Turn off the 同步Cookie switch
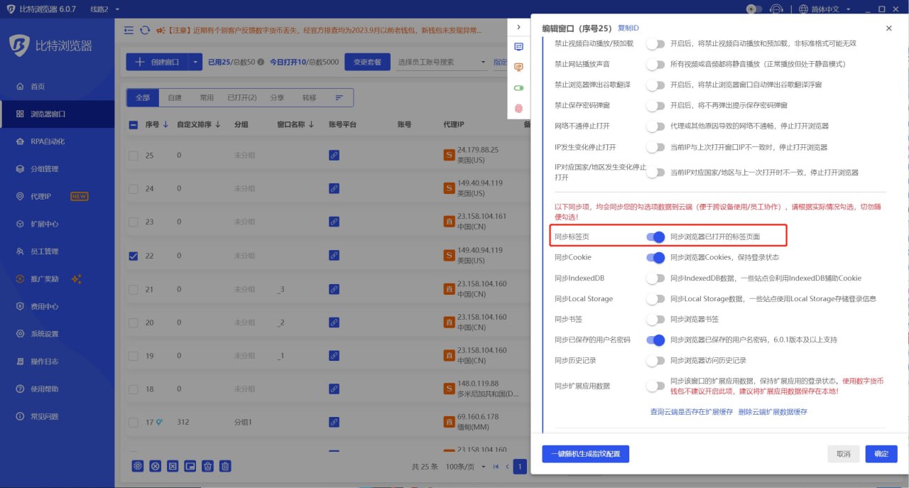909x488 pixels. (x=655, y=257)
